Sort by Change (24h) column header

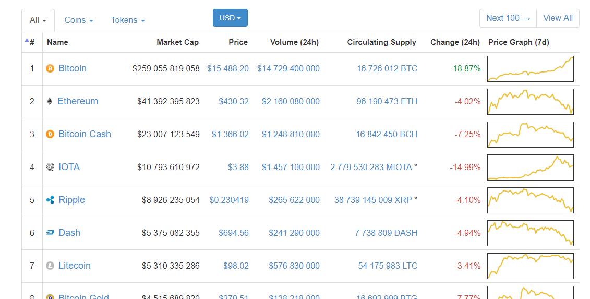coord(455,42)
